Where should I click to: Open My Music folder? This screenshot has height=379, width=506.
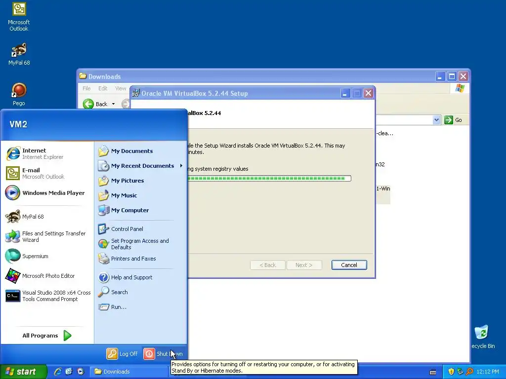click(141, 195)
